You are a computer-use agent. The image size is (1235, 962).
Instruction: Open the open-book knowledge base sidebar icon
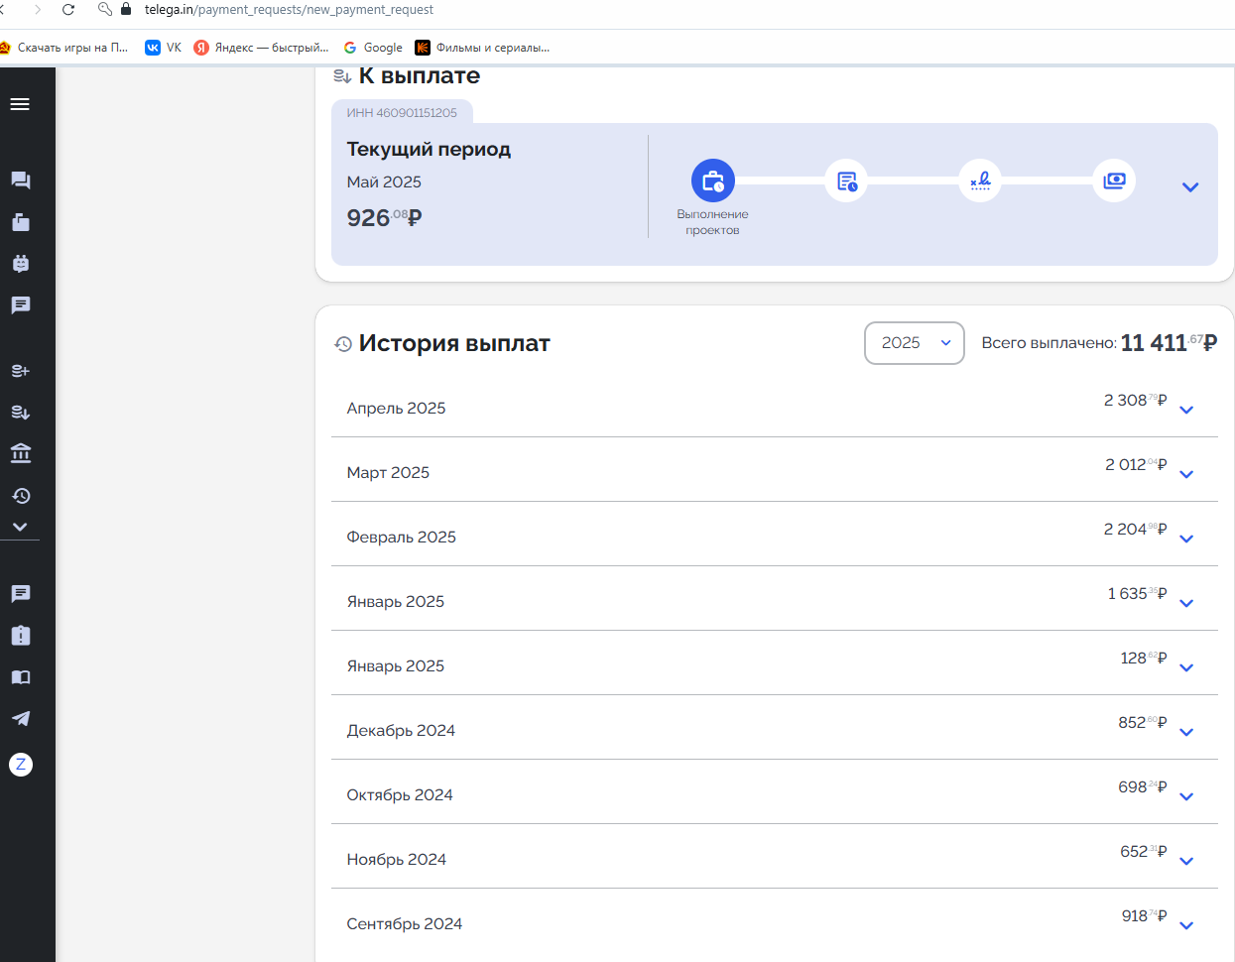(x=21, y=677)
